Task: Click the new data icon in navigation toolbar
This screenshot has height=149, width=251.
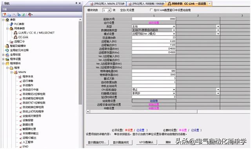Action: 4,15
